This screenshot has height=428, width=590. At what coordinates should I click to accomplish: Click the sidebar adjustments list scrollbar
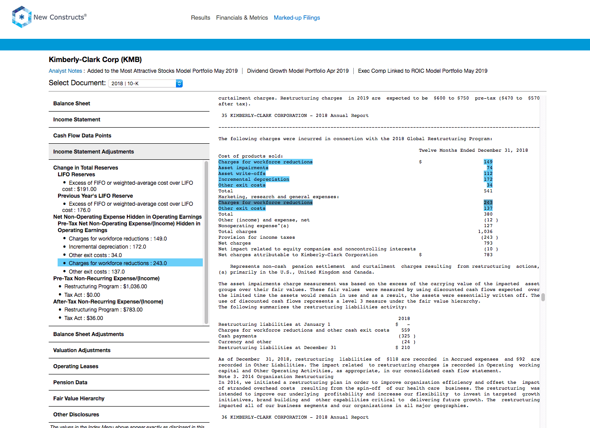click(206, 242)
